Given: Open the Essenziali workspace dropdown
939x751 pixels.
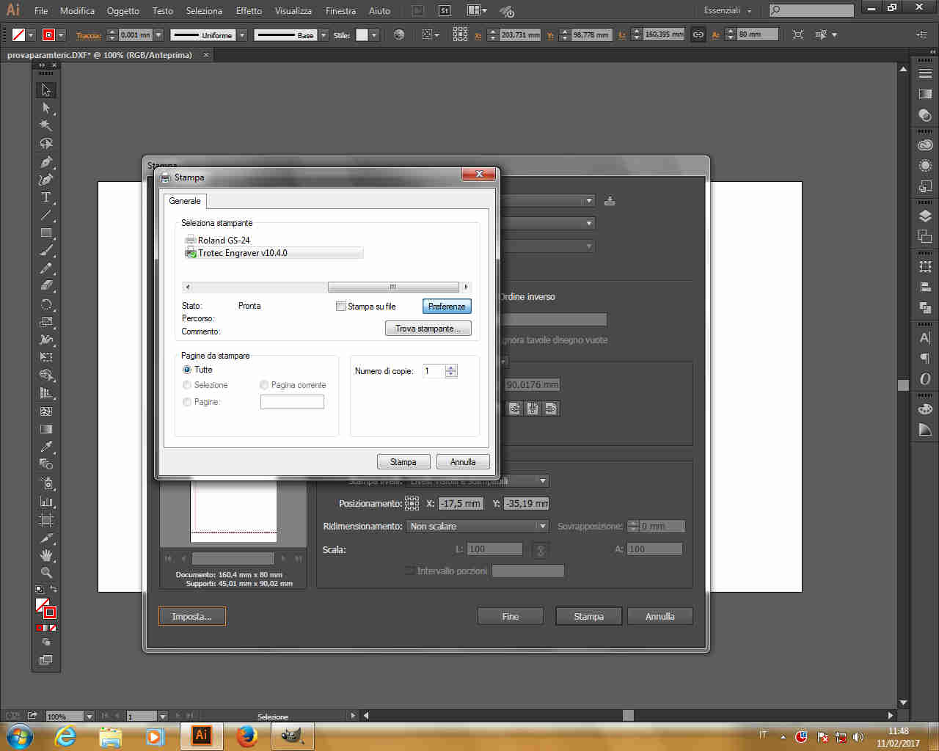Looking at the screenshot, I should pos(728,10).
